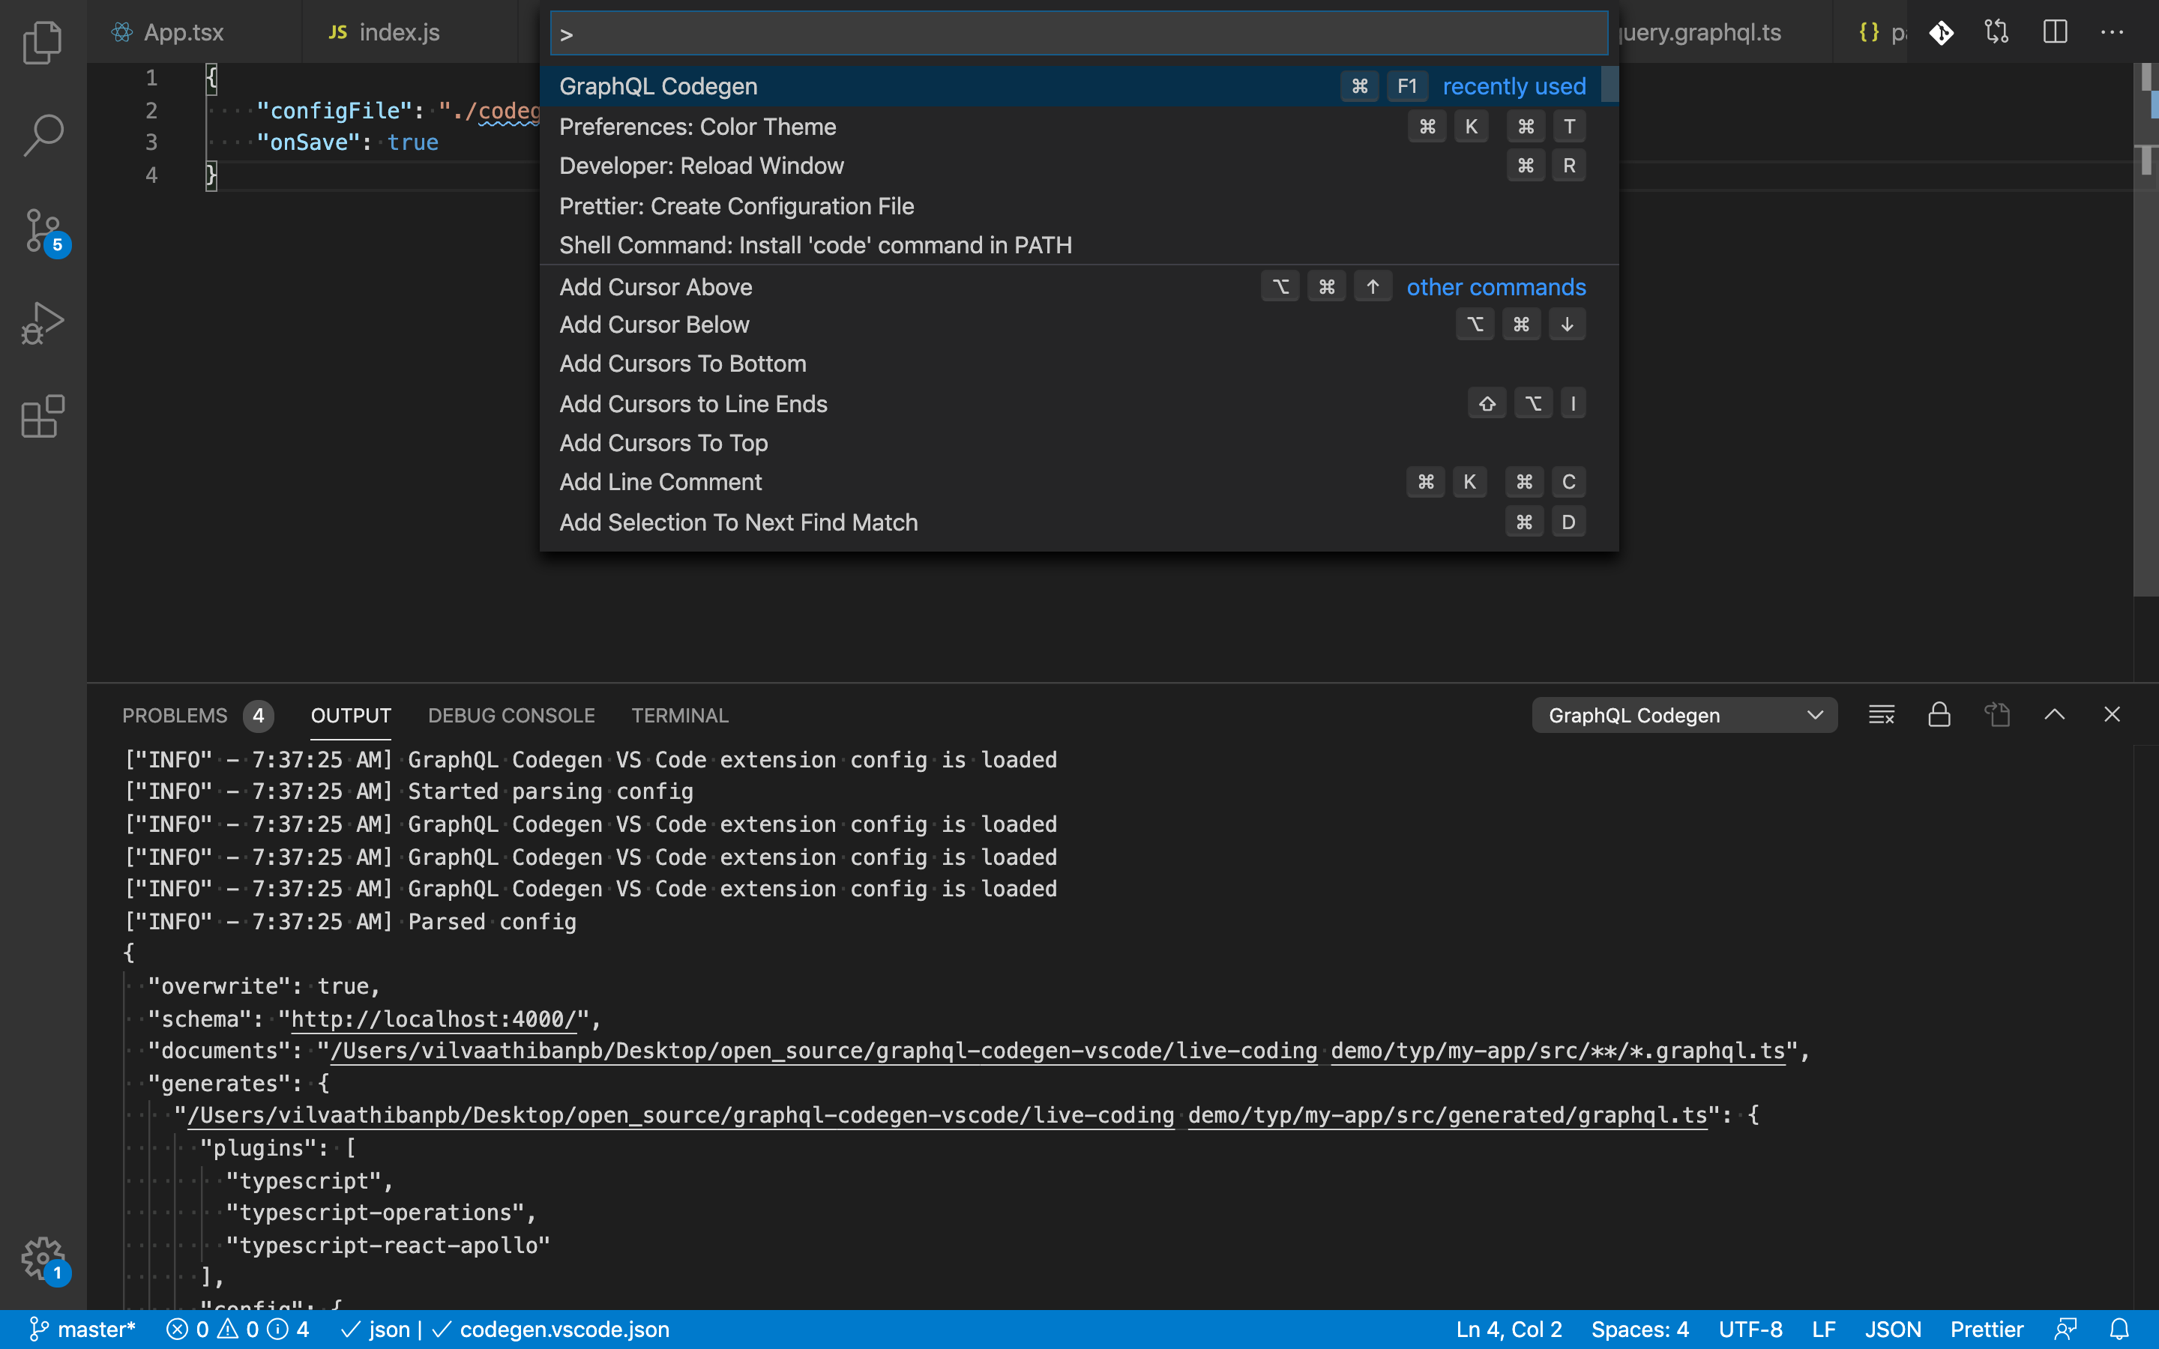Open the JSON language mode selector

(1892, 1329)
